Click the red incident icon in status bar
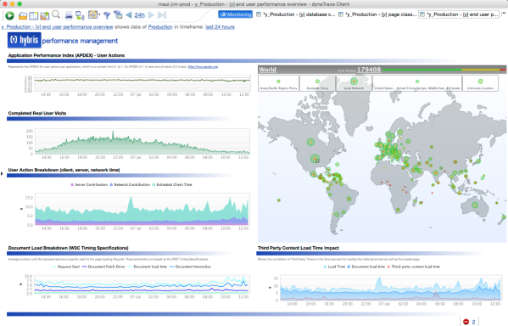The width and height of the screenshot is (508, 326). 466,322
